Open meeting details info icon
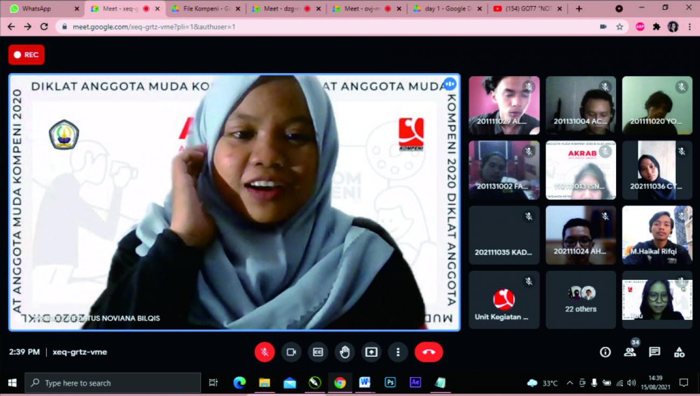This screenshot has height=396, width=700. tap(605, 352)
